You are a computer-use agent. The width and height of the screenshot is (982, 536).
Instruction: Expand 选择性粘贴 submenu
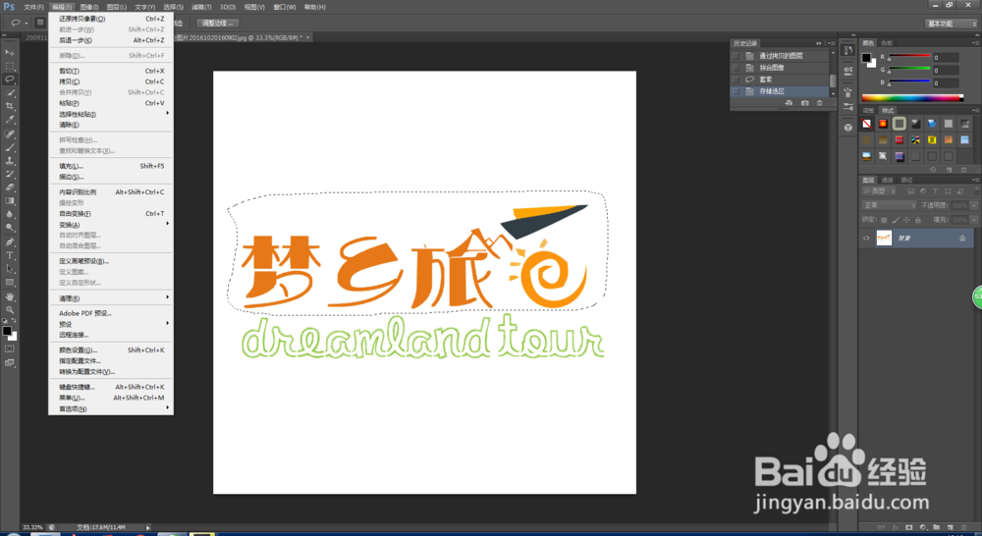click(110, 114)
